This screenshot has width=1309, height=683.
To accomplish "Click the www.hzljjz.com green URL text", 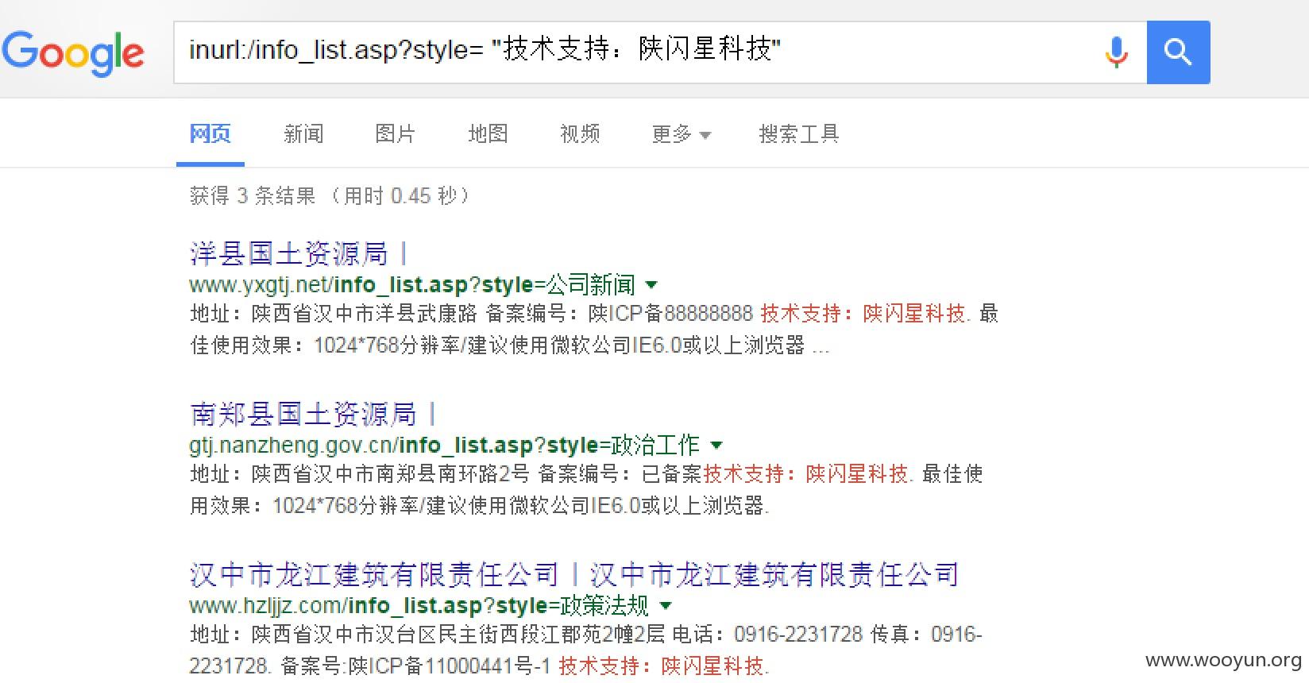I will (x=419, y=605).
